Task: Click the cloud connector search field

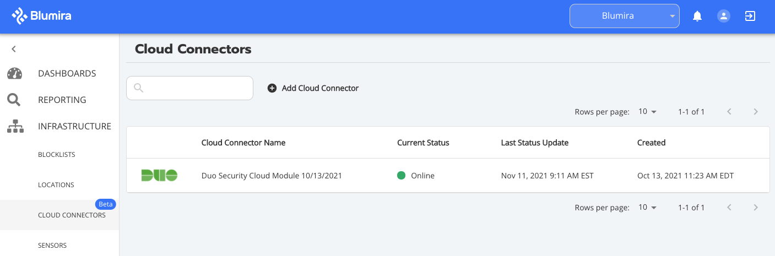Action: click(x=189, y=88)
